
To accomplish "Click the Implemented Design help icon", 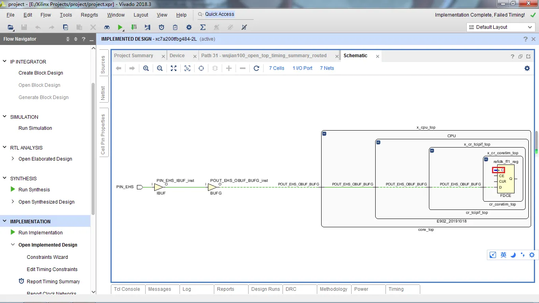I will pos(526,39).
